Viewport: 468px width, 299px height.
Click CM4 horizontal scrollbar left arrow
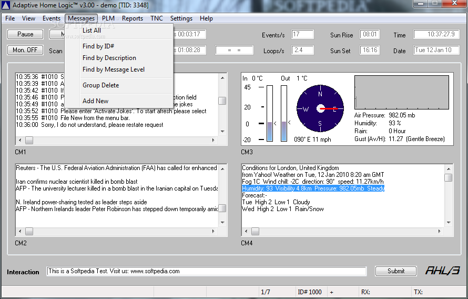point(246,231)
